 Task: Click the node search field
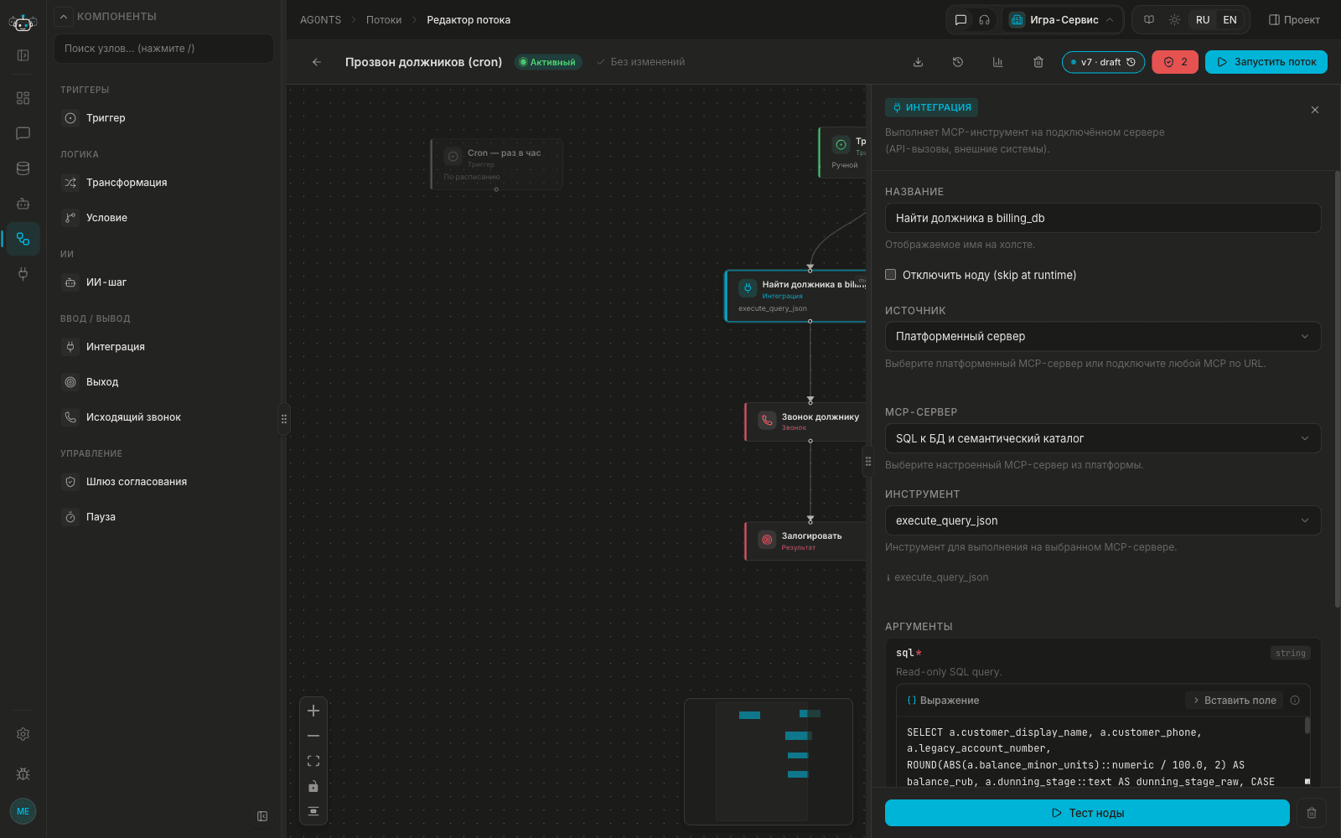click(163, 49)
